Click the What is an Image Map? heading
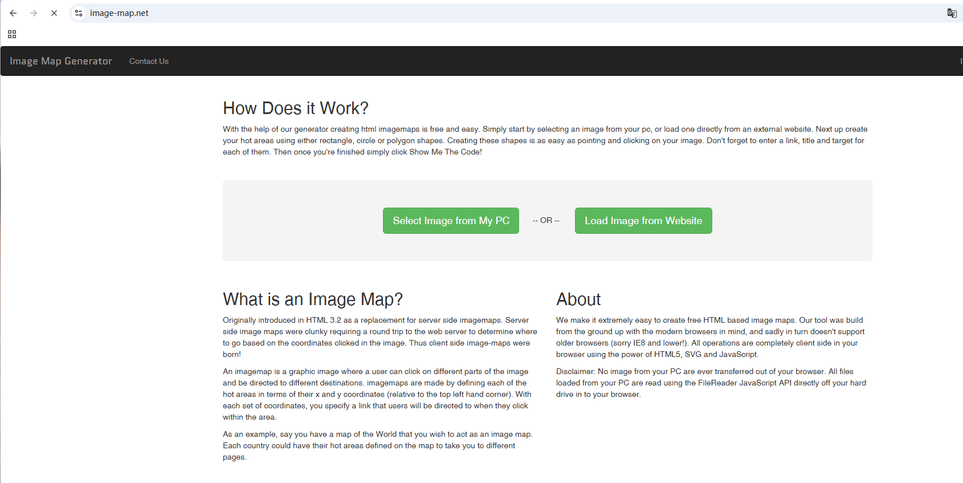Screen dimensions: 963x483 point(313,299)
